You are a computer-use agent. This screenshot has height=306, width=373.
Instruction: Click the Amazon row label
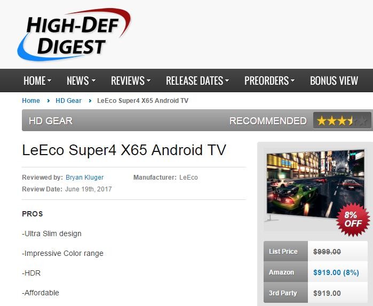click(281, 272)
